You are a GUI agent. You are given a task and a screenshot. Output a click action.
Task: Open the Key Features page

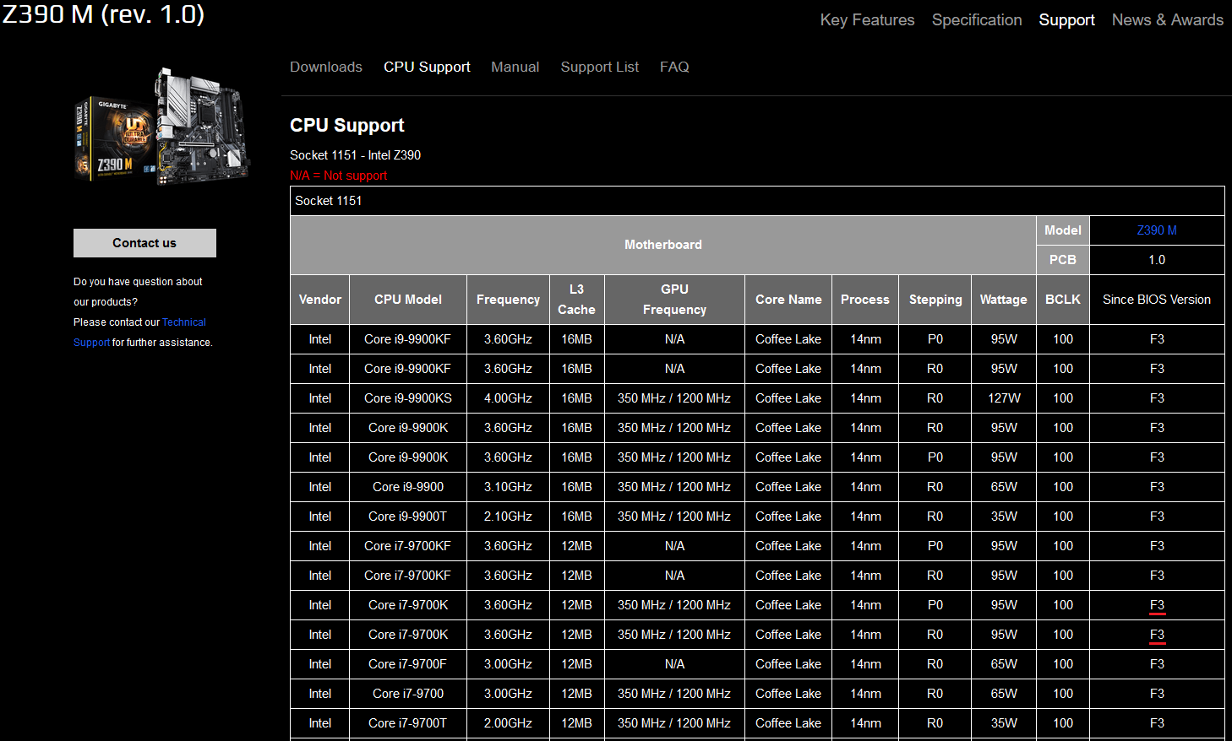click(x=867, y=20)
